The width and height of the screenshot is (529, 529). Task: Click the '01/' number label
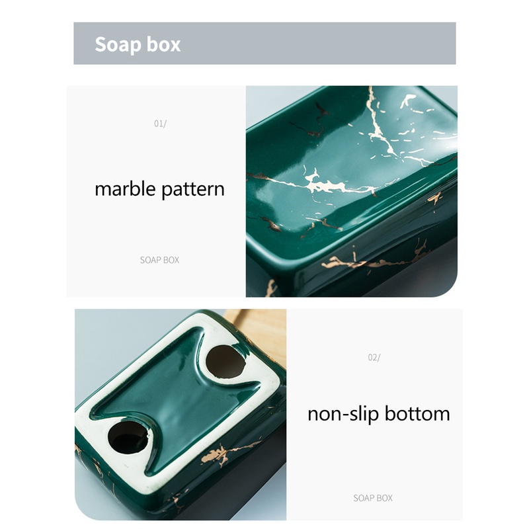160,124
